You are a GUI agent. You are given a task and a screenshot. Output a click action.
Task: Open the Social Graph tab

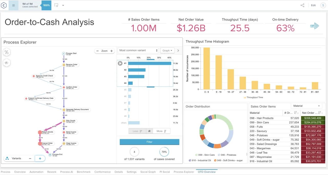148,172
